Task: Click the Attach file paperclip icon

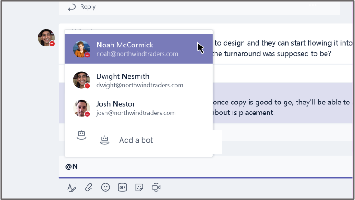Action: pyautogui.click(x=88, y=187)
